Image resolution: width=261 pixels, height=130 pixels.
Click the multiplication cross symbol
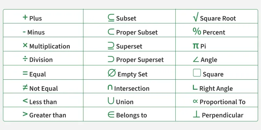point(25,45)
